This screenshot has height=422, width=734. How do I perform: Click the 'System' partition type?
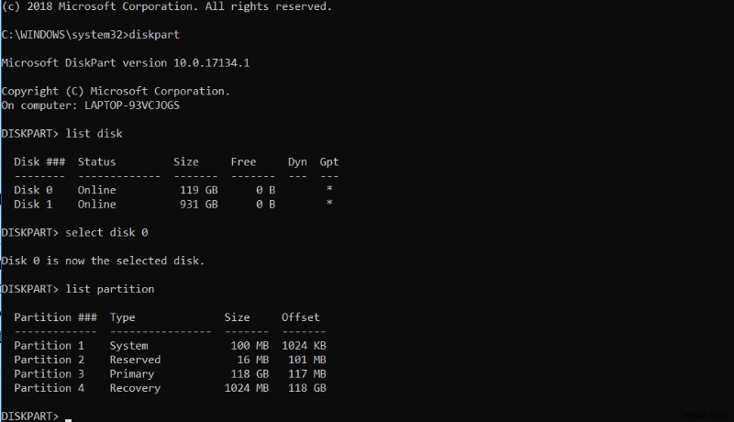(x=128, y=346)
